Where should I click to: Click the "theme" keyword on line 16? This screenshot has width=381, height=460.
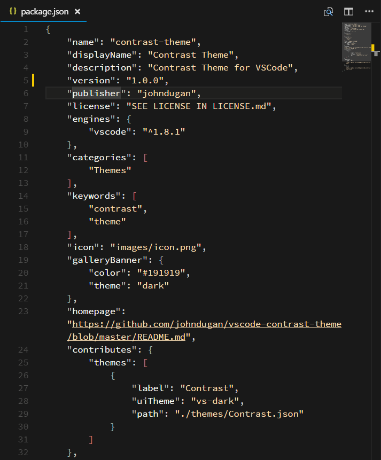(x=107, y=222)
